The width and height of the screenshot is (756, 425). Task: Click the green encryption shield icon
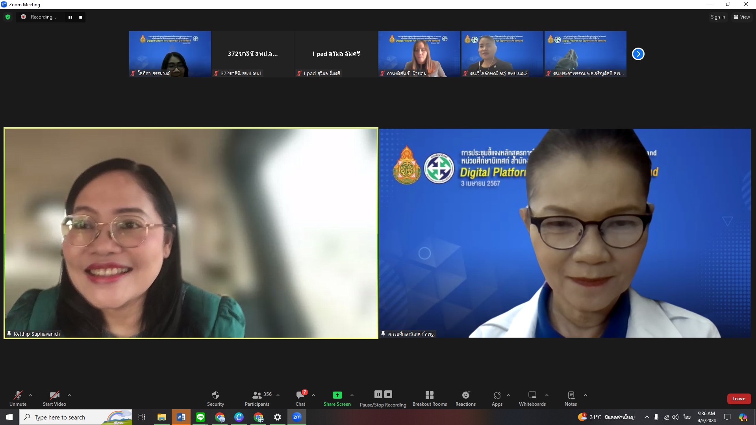(x=8, y=17)
